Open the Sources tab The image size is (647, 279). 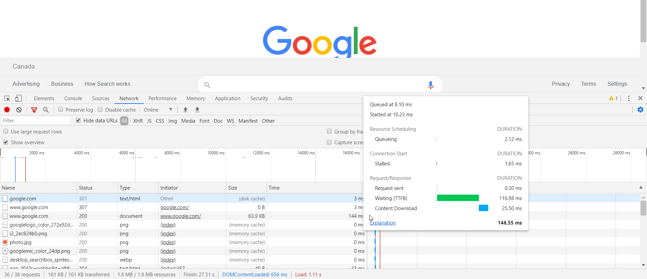[101, 98]
